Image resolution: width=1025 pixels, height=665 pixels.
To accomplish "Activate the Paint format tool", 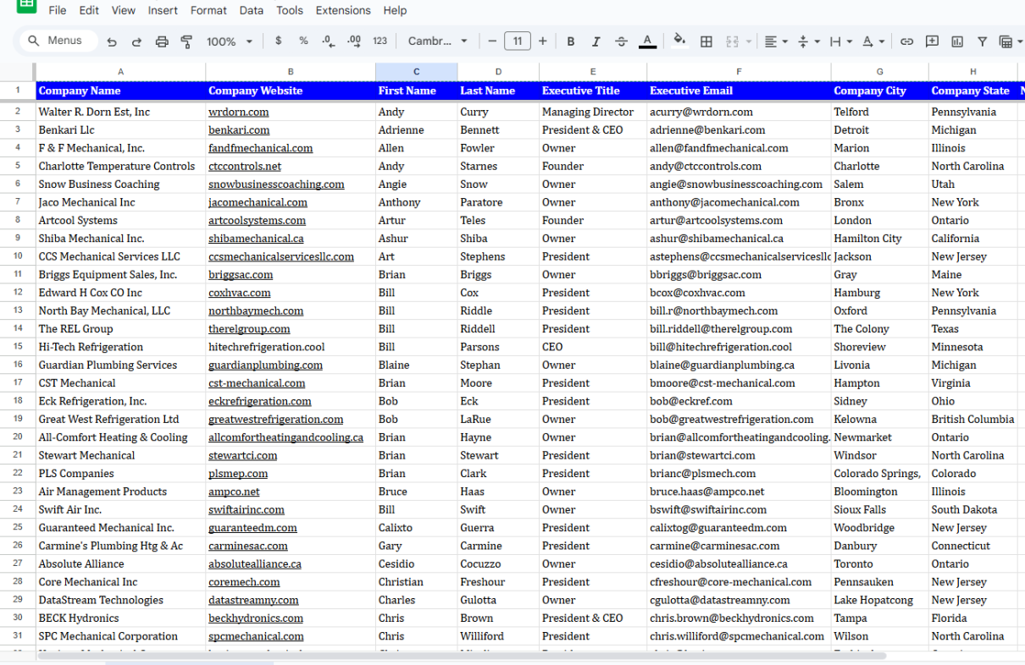I will click(186, 41).
